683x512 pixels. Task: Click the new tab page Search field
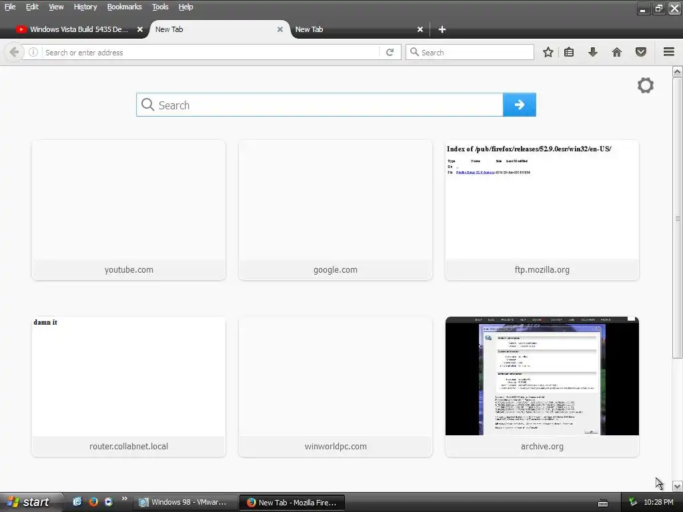(319, 105)
